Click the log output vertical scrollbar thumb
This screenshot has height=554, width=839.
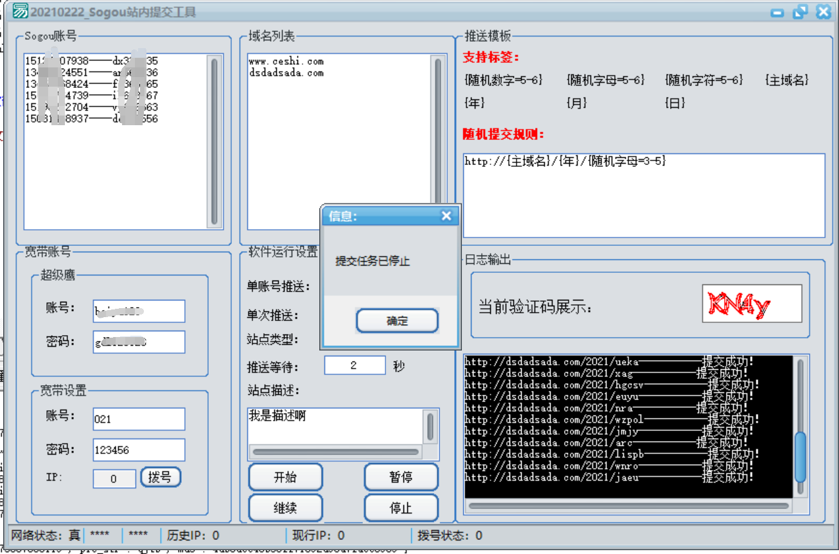click(x=800, y=457)
